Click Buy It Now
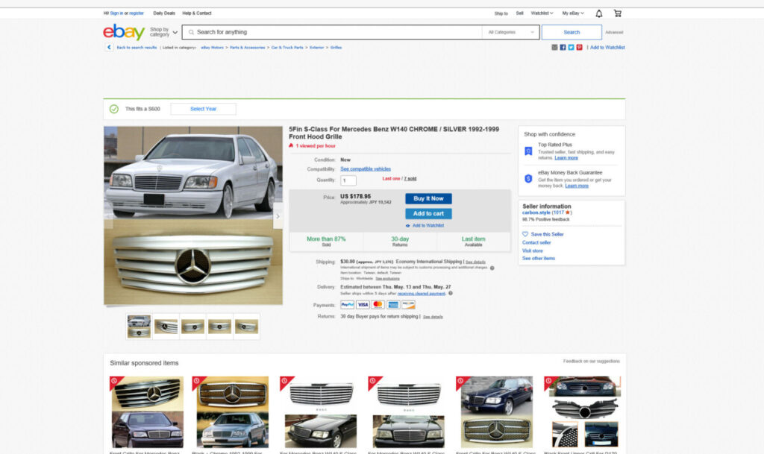The width and height of the screenshot is (764, 454). click(428, 198)
